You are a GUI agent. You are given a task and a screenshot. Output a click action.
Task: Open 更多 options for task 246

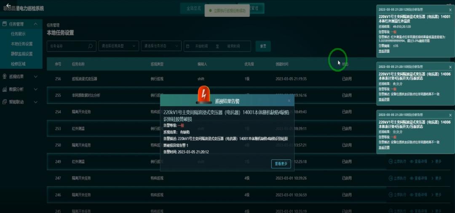pyautogui.click(x=436, y=195)
